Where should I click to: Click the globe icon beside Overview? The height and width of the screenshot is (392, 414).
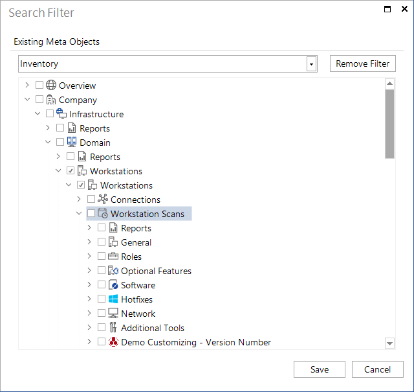pyautogui.click(x=51, y=85)
